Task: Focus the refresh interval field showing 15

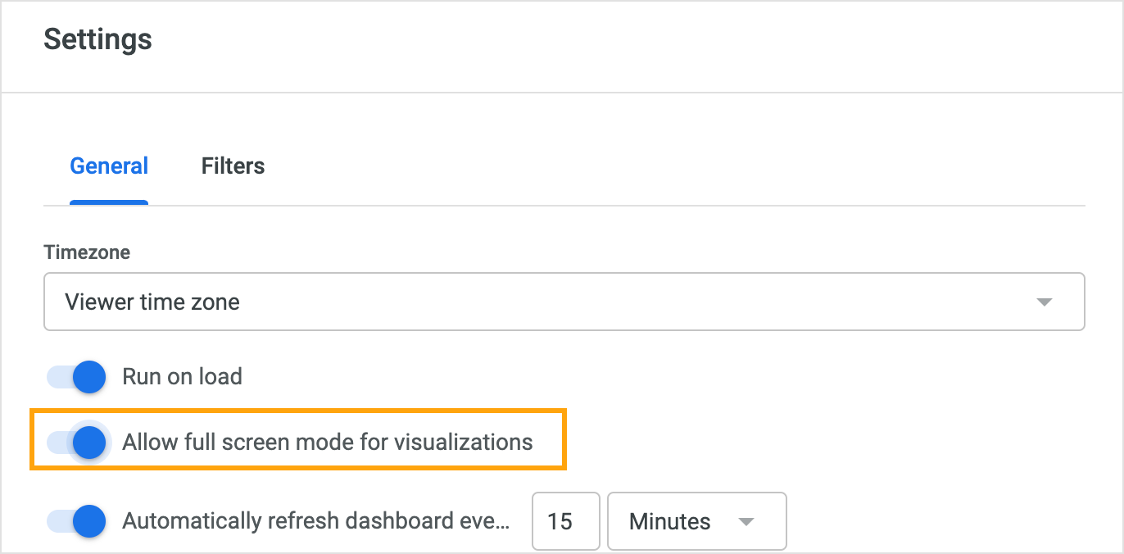Action: pos(566,521)
